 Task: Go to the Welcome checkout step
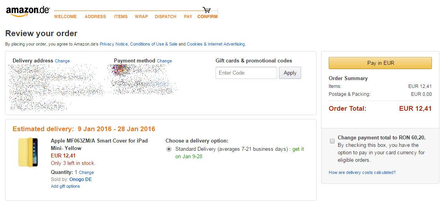(65, 16)
